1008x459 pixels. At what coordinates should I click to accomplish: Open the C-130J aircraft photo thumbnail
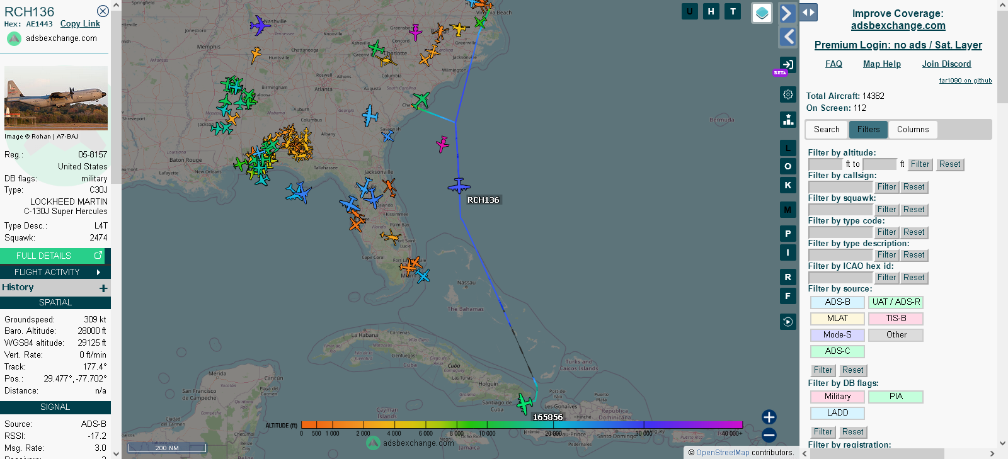pyautogui.click(x=56, y=98)
